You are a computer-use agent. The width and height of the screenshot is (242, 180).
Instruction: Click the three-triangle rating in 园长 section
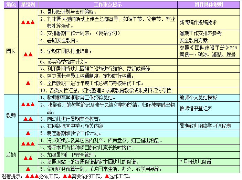[x=28, y=22]
